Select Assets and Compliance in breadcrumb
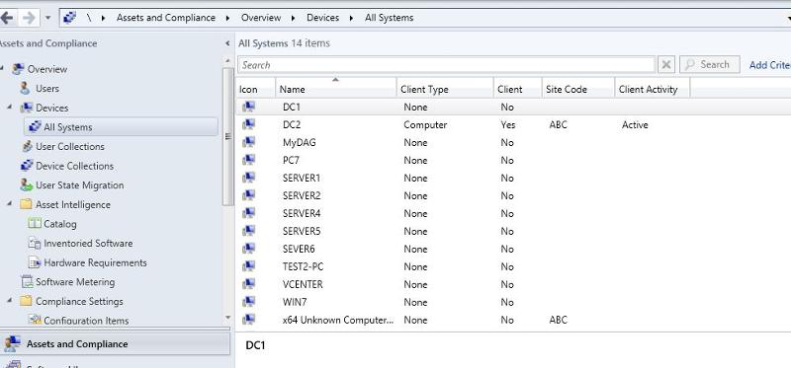This screenshot has height=368, width=791. click(166, 18)
